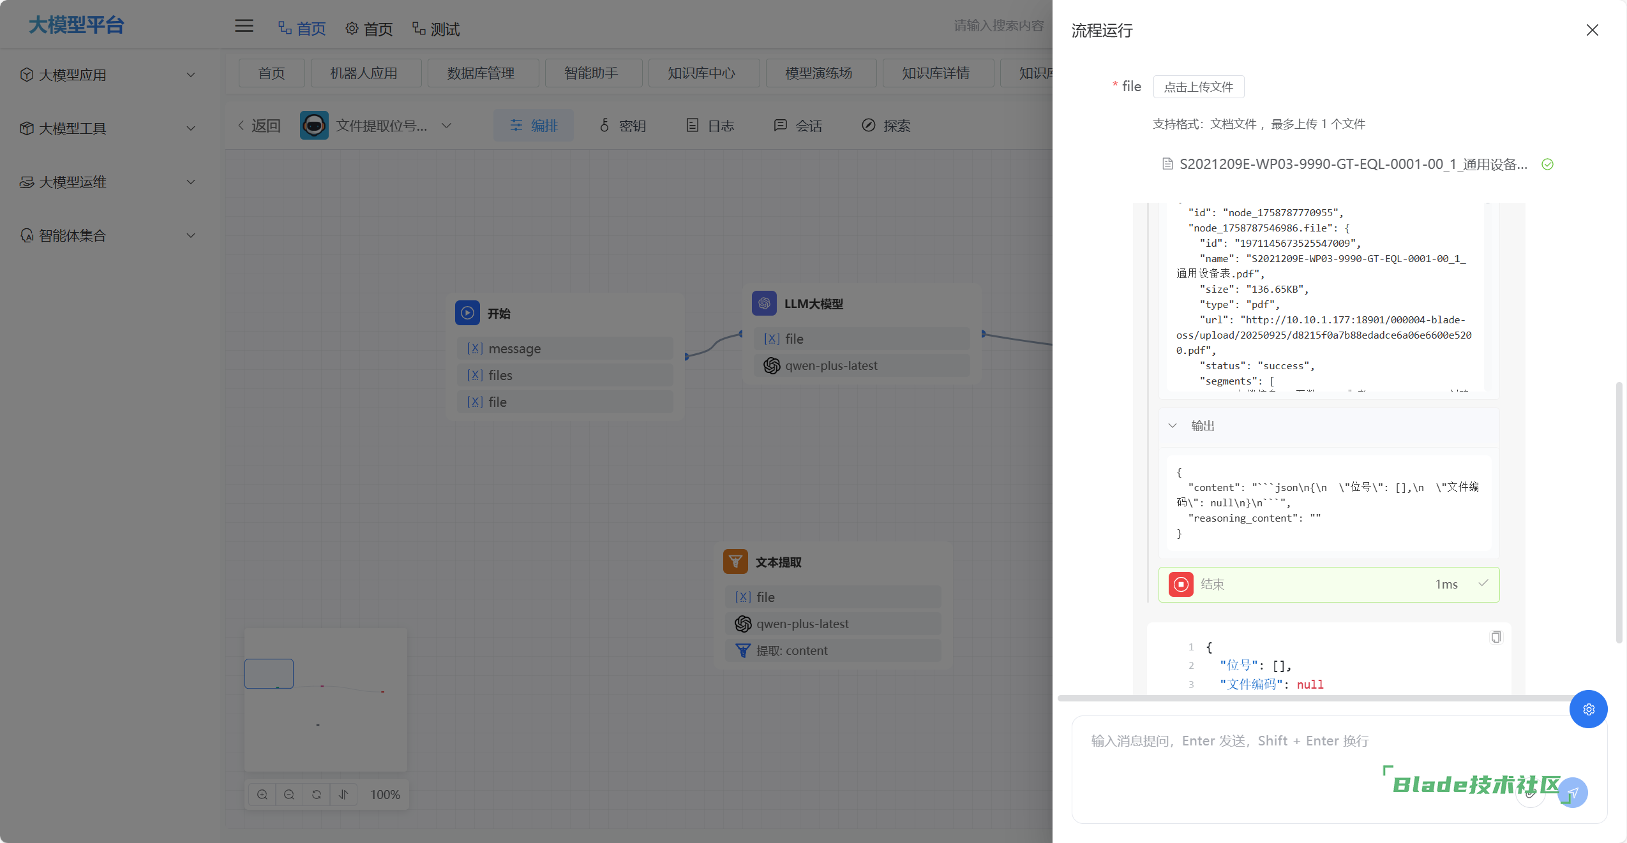The height and width of the screenshot is (843, 1627).
Task: Click the canvas zoom in icon
Action: (x=262, y=795)
